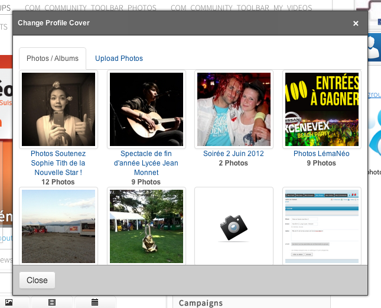This screenshot has width=381, height=308.
Task: Close the Change Profile Cover dialog with X
Action: pos(356,24)
